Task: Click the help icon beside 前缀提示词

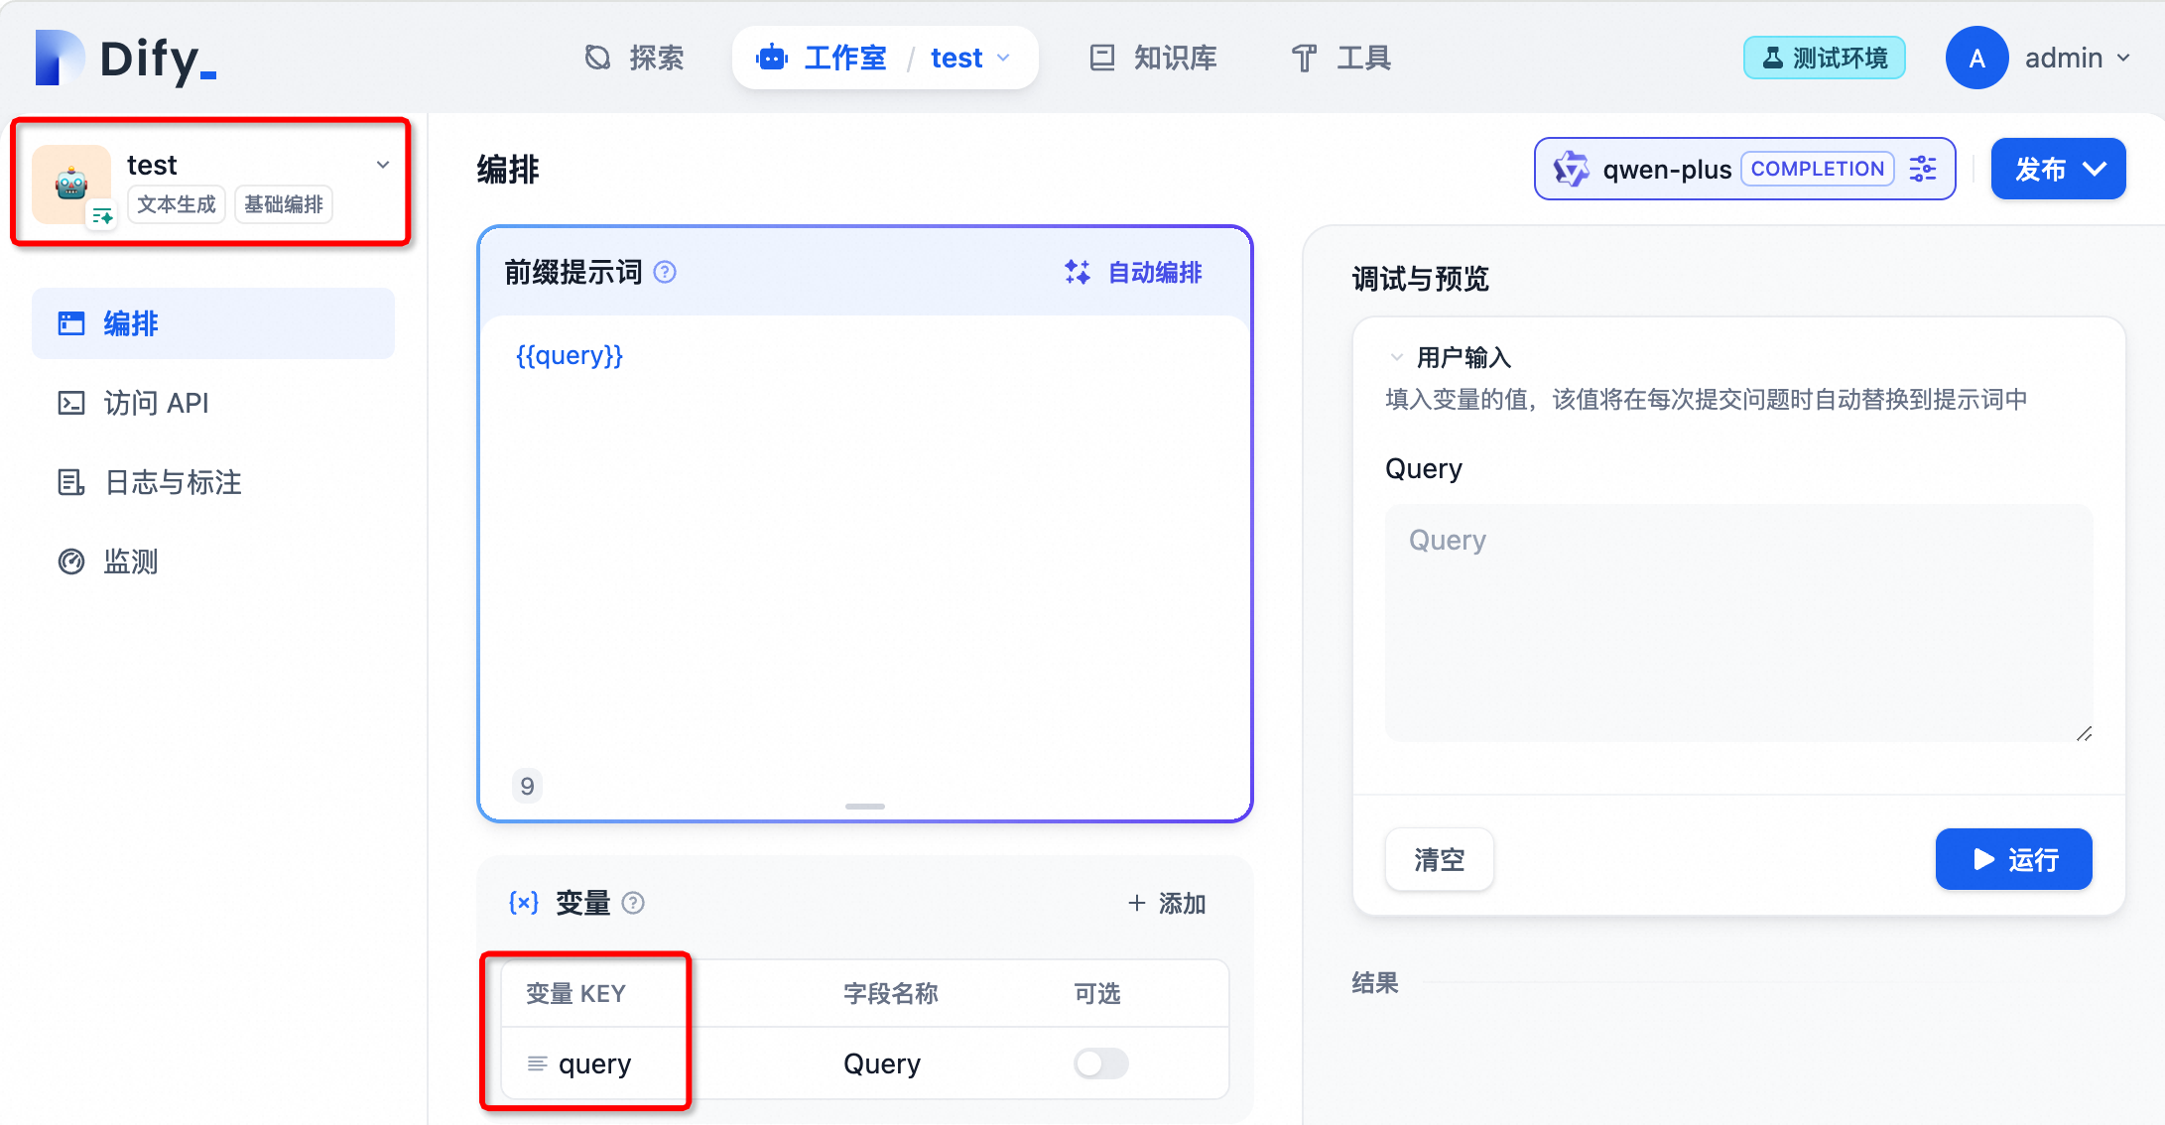Action: point(665,272)
